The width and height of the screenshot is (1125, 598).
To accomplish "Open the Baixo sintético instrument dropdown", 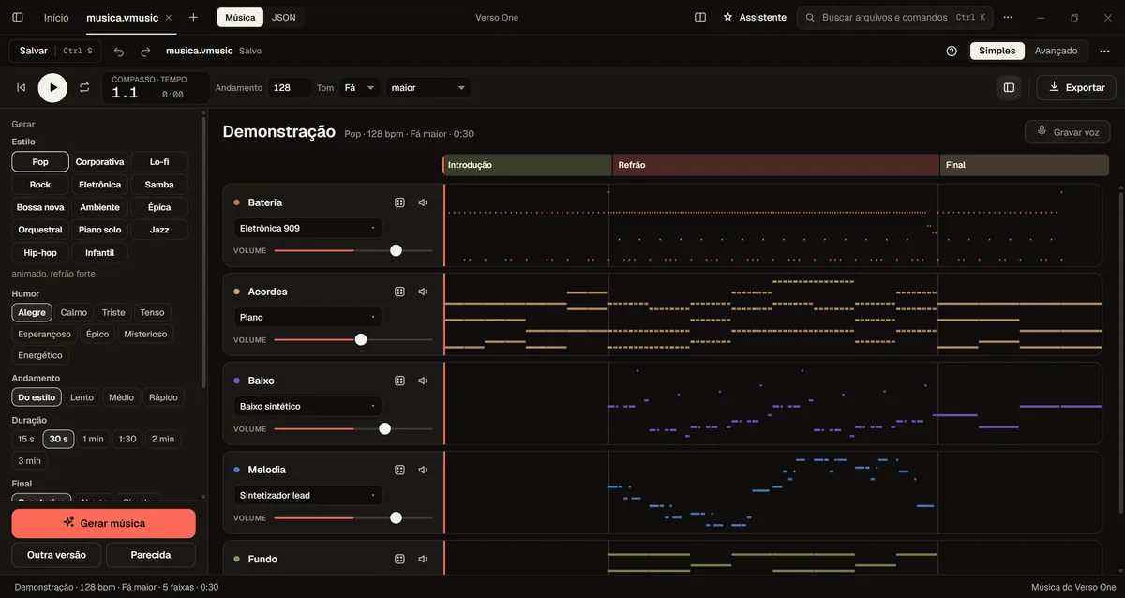I will pos(307,406).
